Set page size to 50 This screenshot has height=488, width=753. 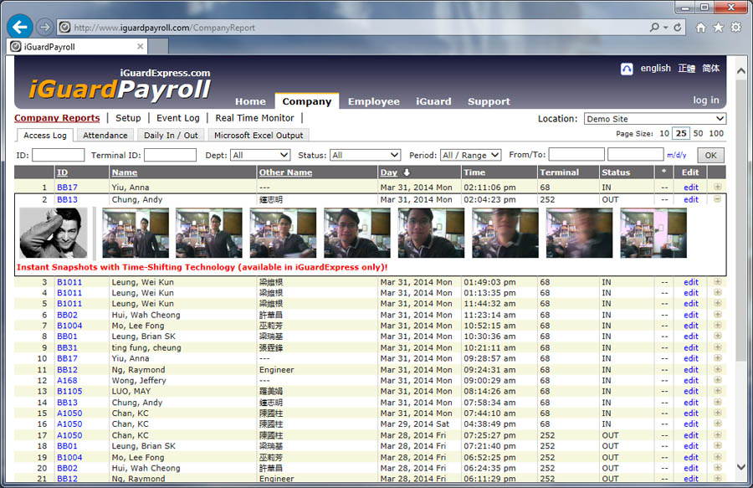point(699,134)
